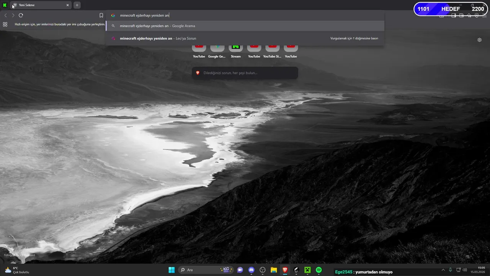Expand the hidden system tray icons chevron
The image size is (490, 276).
(x=443, y=270)
